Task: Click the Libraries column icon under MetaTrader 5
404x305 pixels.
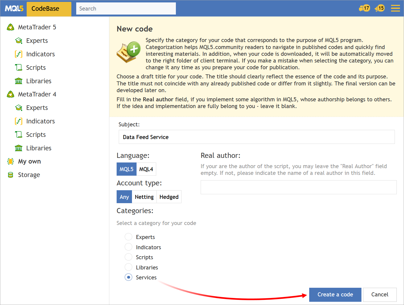Action: [18, 81]
